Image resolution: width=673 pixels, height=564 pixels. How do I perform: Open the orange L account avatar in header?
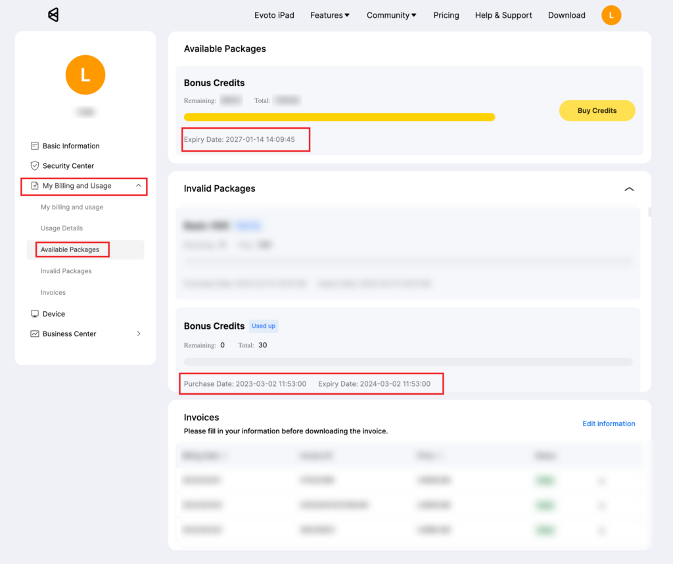coord(611,15)
